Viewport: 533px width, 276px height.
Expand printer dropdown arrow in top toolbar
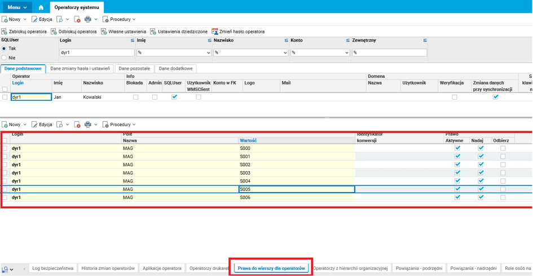[95, 19]
